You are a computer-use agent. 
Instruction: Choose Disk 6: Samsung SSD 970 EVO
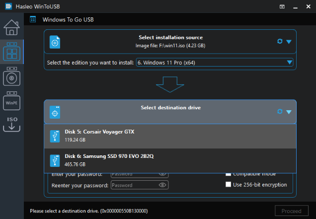(170, 160)
